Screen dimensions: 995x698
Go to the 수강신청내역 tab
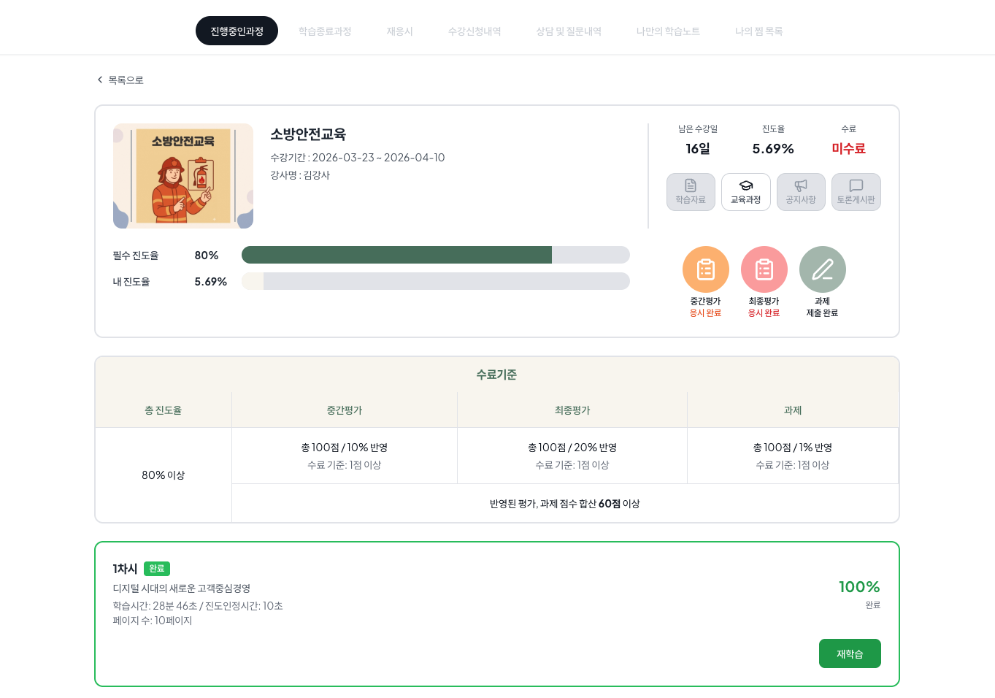pyautogui.click(x=475, y=31)
